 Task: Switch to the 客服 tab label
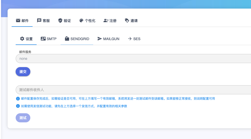[x=46, y=21]
